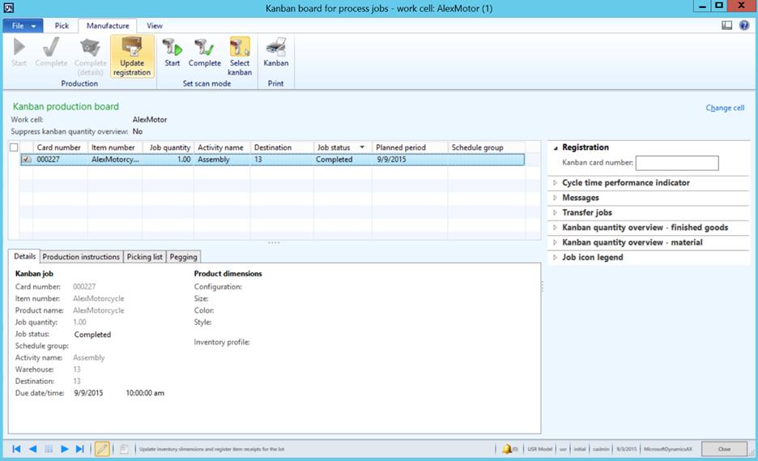This screenshot has width=758, height=461.
Task: Go to first record in status bar
Action: [16, 449]
